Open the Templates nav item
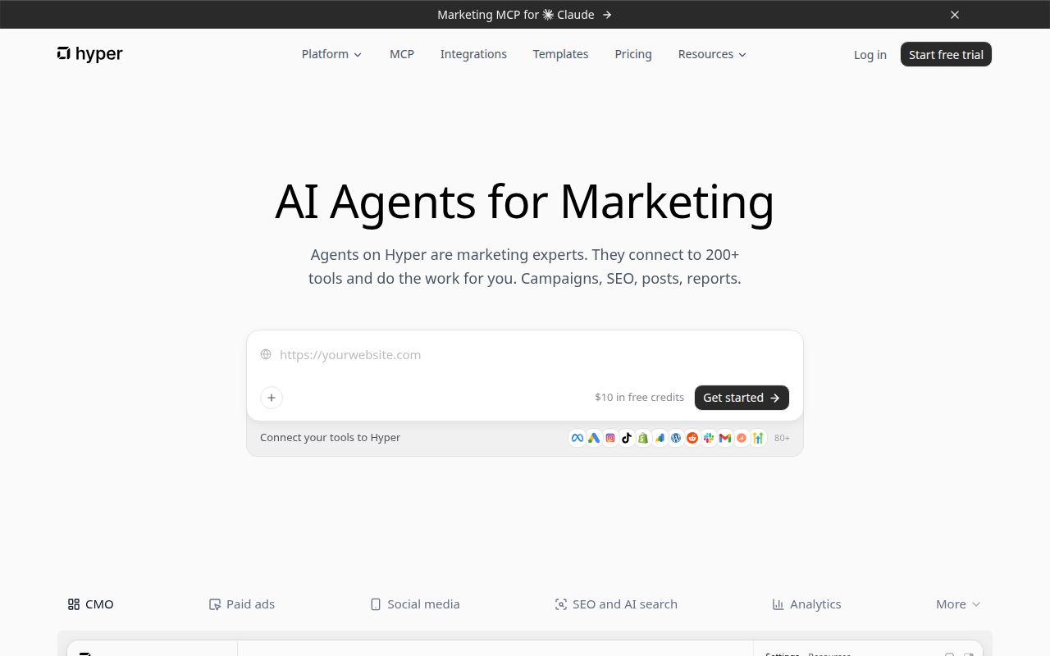Viewport: 1050px width, 656px height. pos(560,54)
